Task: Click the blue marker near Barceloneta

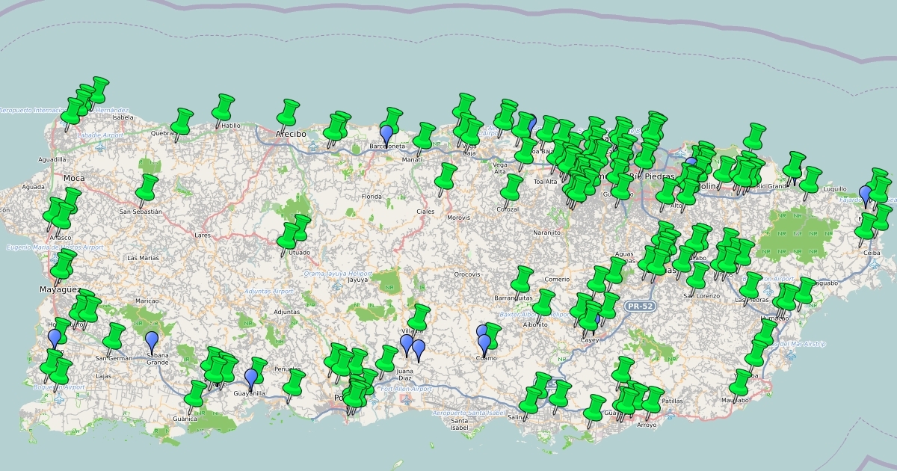Action: [386, 133]
